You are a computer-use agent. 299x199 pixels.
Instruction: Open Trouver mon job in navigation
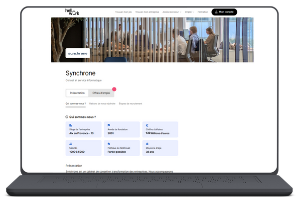point(124,12)
